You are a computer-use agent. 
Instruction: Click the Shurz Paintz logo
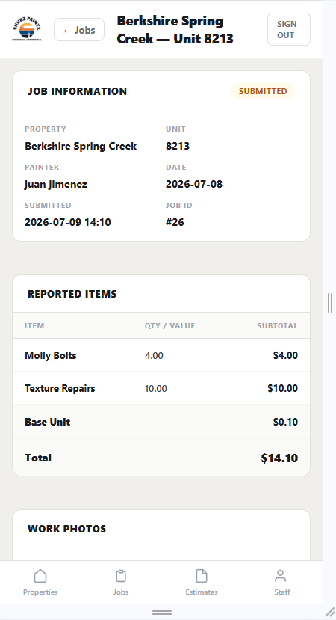pyautogui.click(x=27, y=29)
